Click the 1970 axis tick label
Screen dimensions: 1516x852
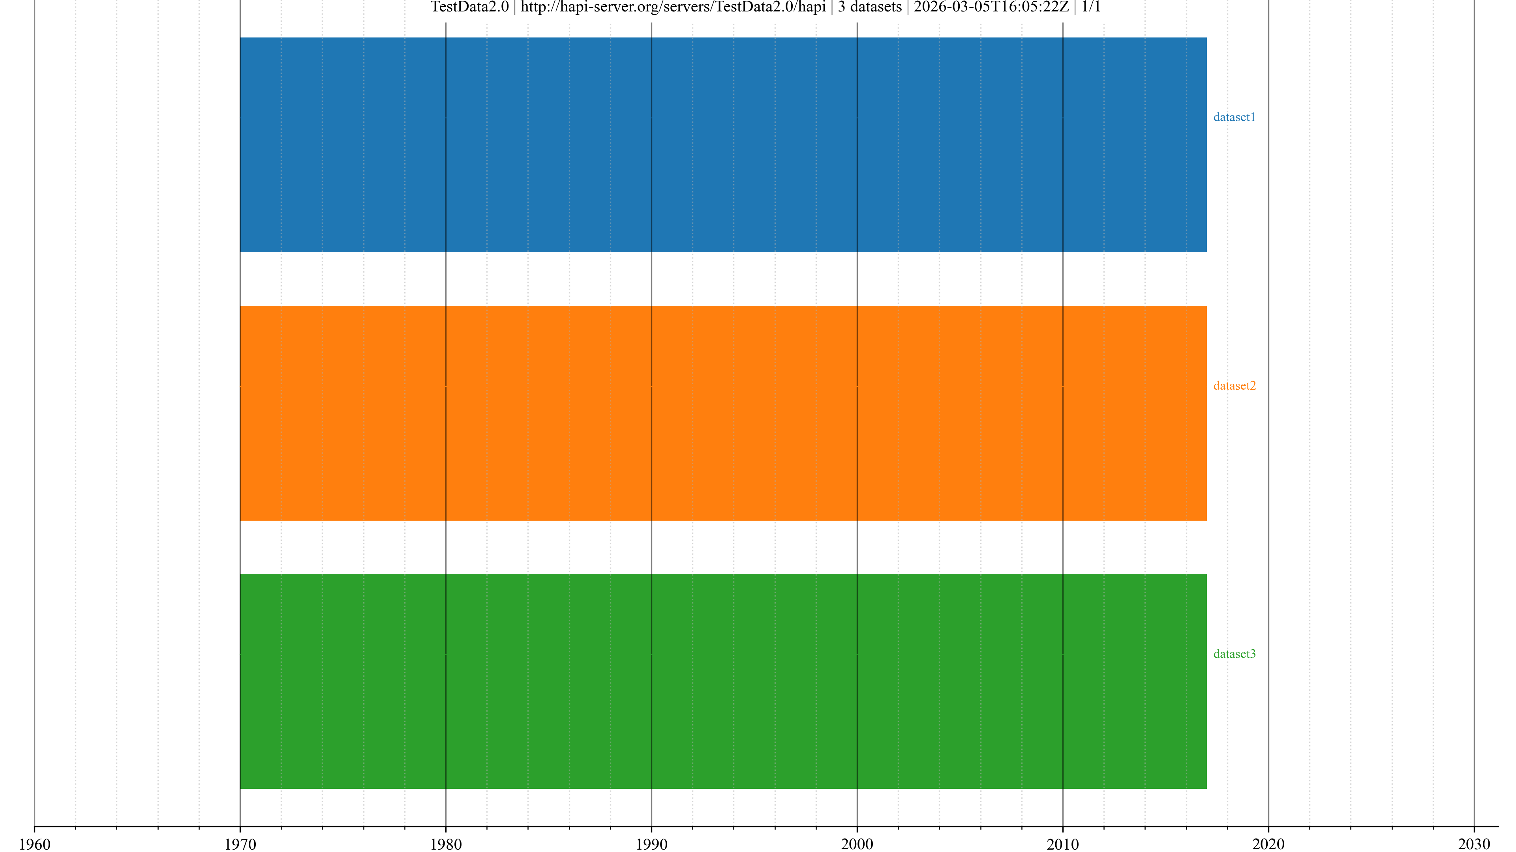point(240,845)
